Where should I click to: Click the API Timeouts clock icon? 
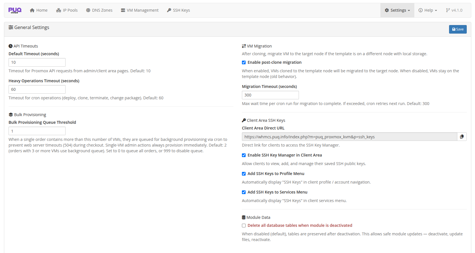11,46
